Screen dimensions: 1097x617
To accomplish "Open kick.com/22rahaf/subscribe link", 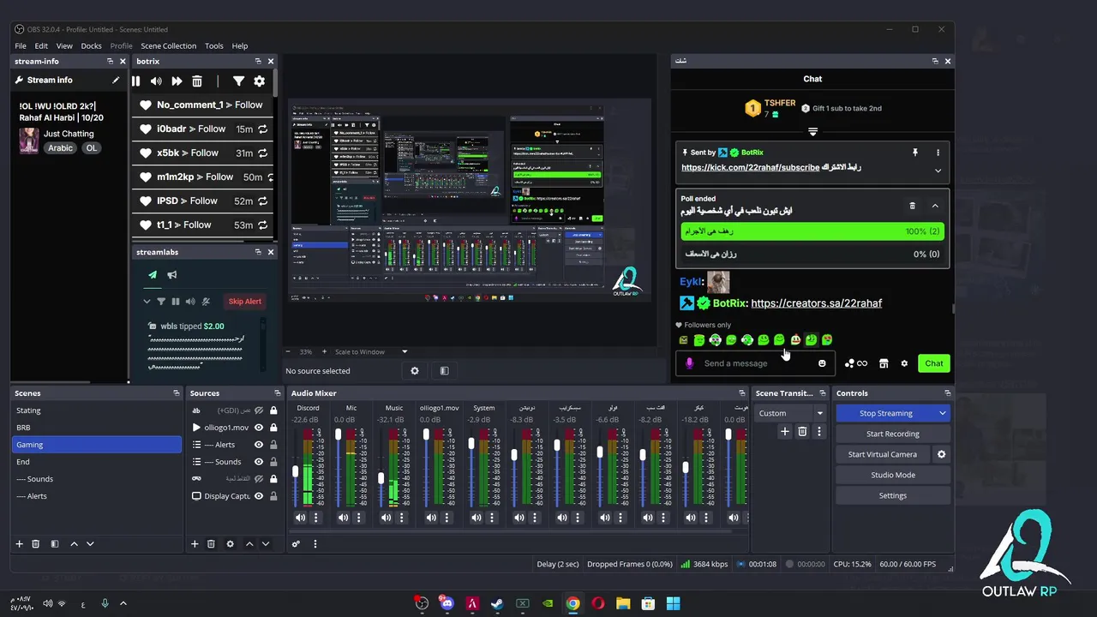I will (x=750, y=168).
